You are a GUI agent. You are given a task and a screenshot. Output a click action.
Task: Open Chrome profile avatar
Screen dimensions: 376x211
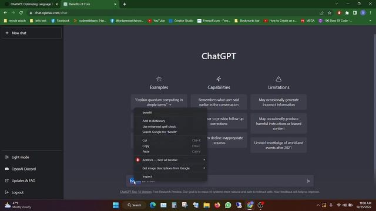(x=363, y=13)
